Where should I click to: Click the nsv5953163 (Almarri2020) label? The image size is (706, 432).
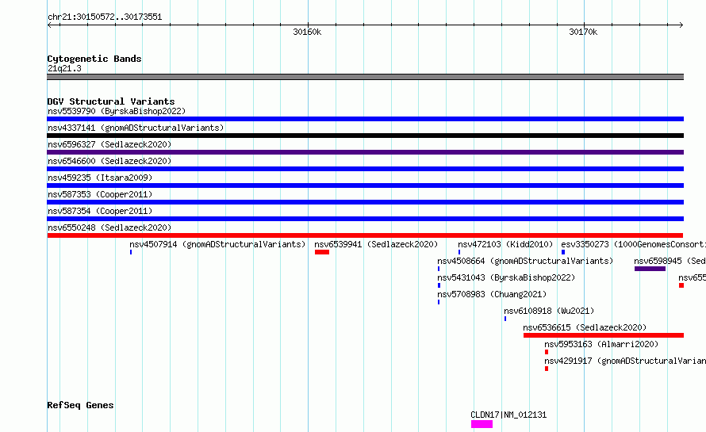[x=601, y=344]
